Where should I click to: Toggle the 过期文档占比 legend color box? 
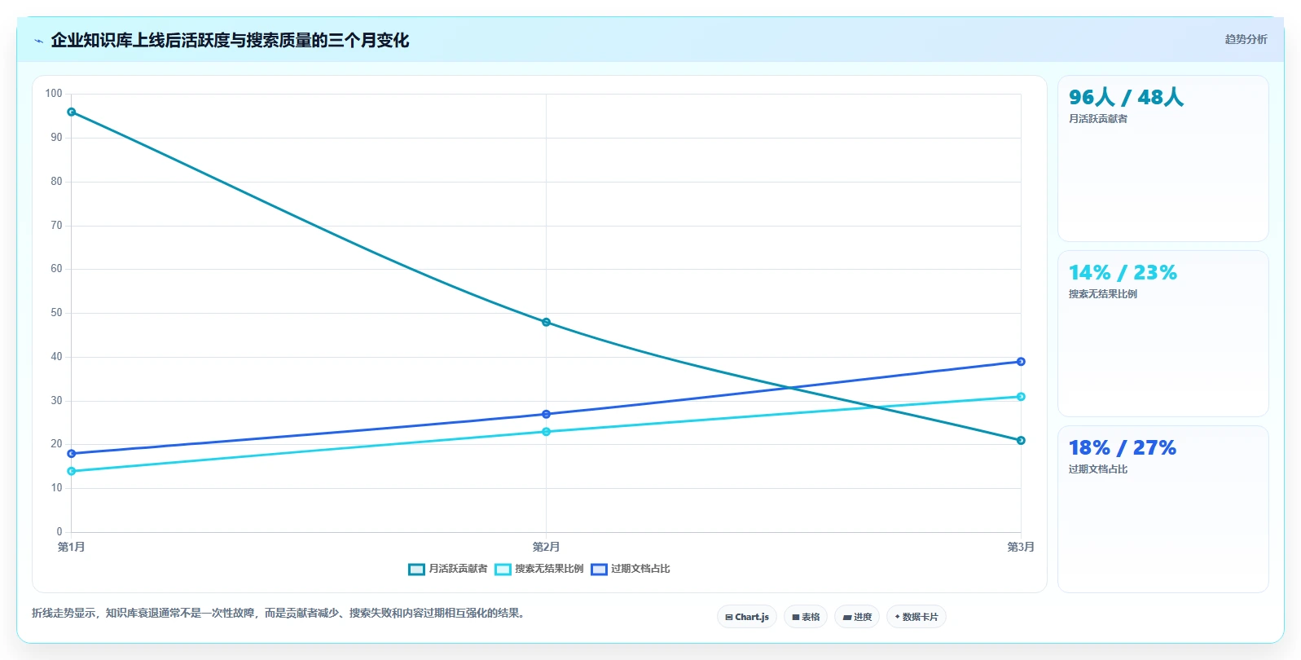click(x=599, y=569)
